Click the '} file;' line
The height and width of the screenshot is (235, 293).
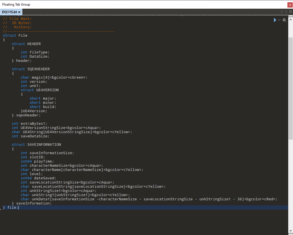coord(11,207)
